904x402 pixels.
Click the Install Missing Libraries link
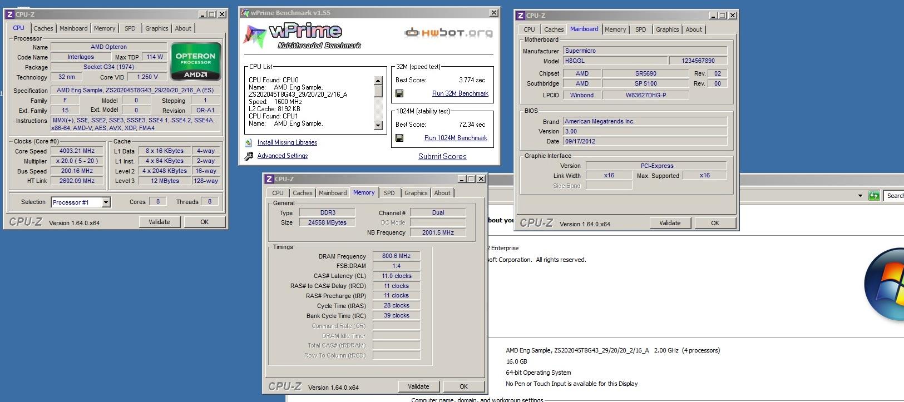tap(287, 142)
